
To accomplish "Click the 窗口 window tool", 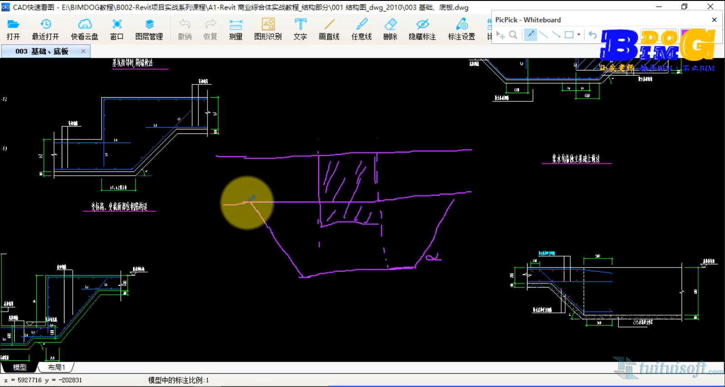I will 117,29.
